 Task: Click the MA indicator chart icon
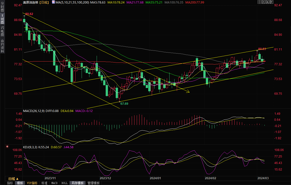[x=53, y=2]
